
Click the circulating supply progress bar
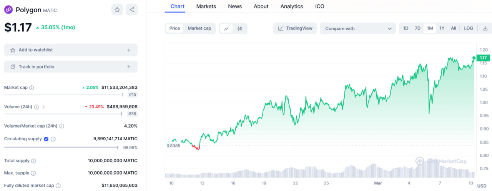(x=61, y=147)
